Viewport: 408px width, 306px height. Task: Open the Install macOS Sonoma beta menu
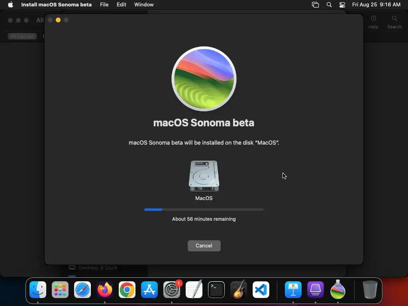click(56, 5)
